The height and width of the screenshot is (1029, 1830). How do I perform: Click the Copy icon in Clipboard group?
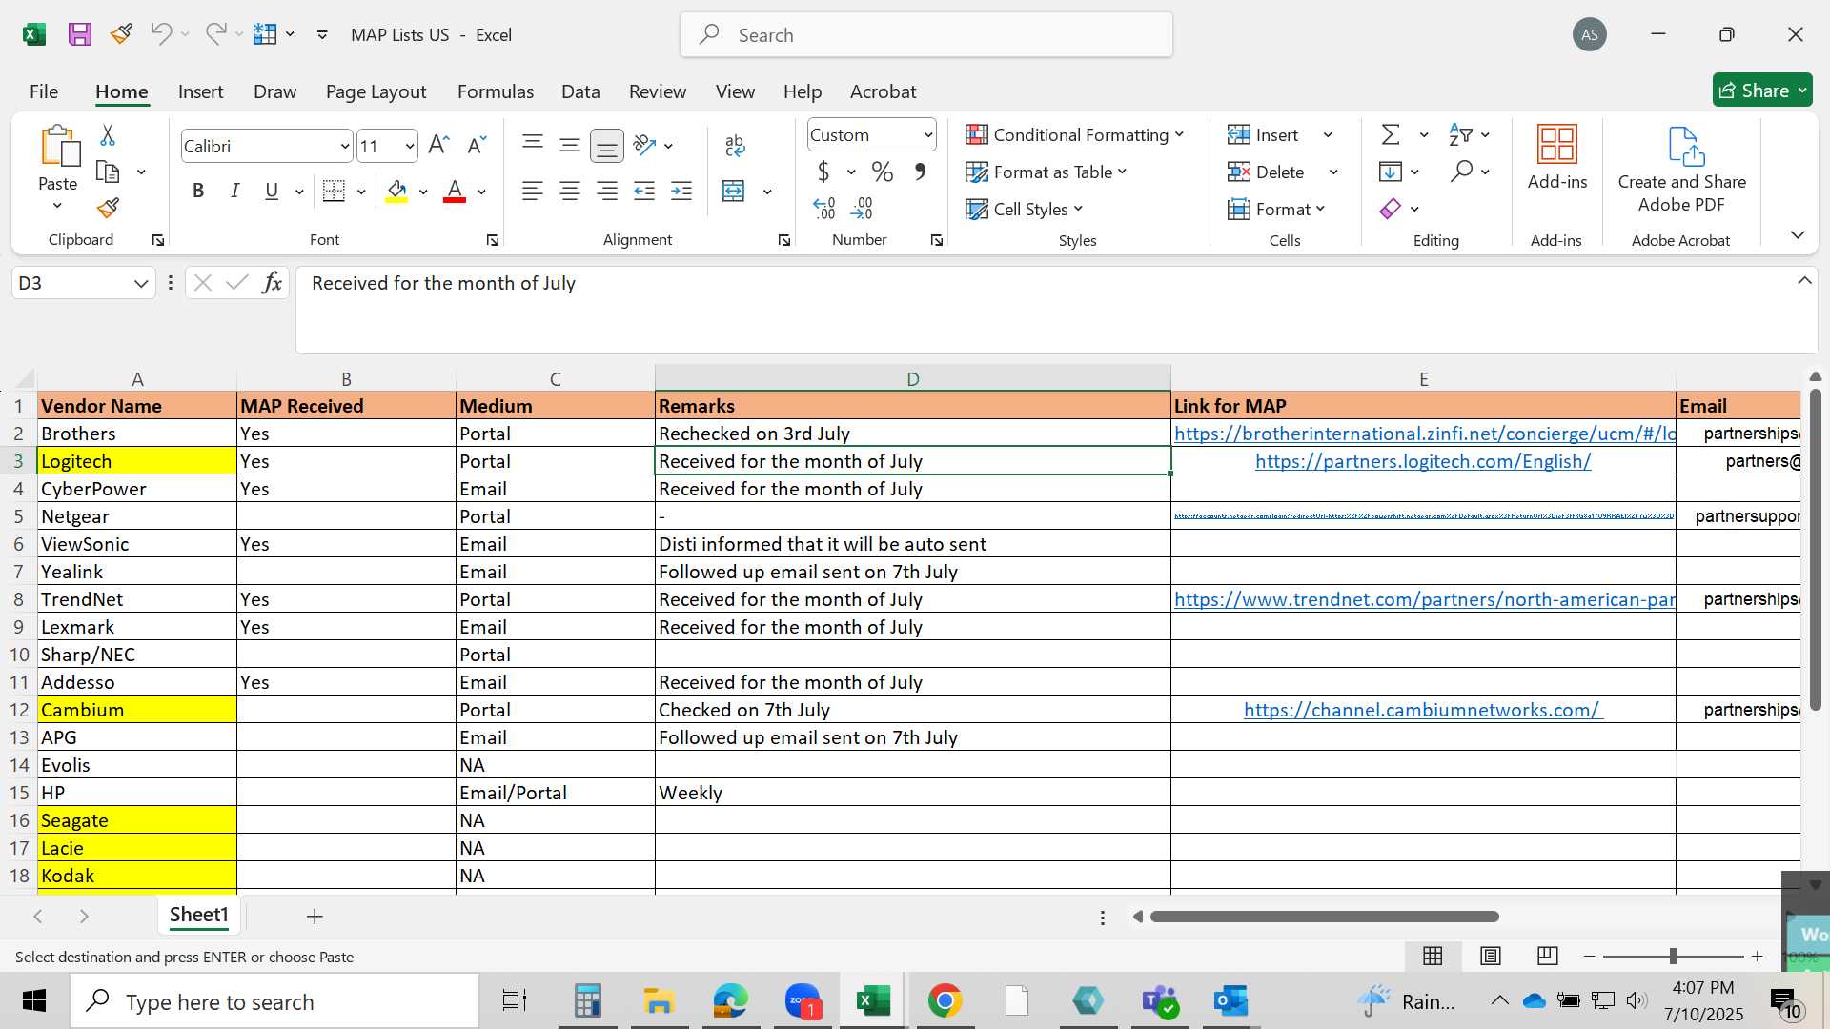(x=108, y=172)
